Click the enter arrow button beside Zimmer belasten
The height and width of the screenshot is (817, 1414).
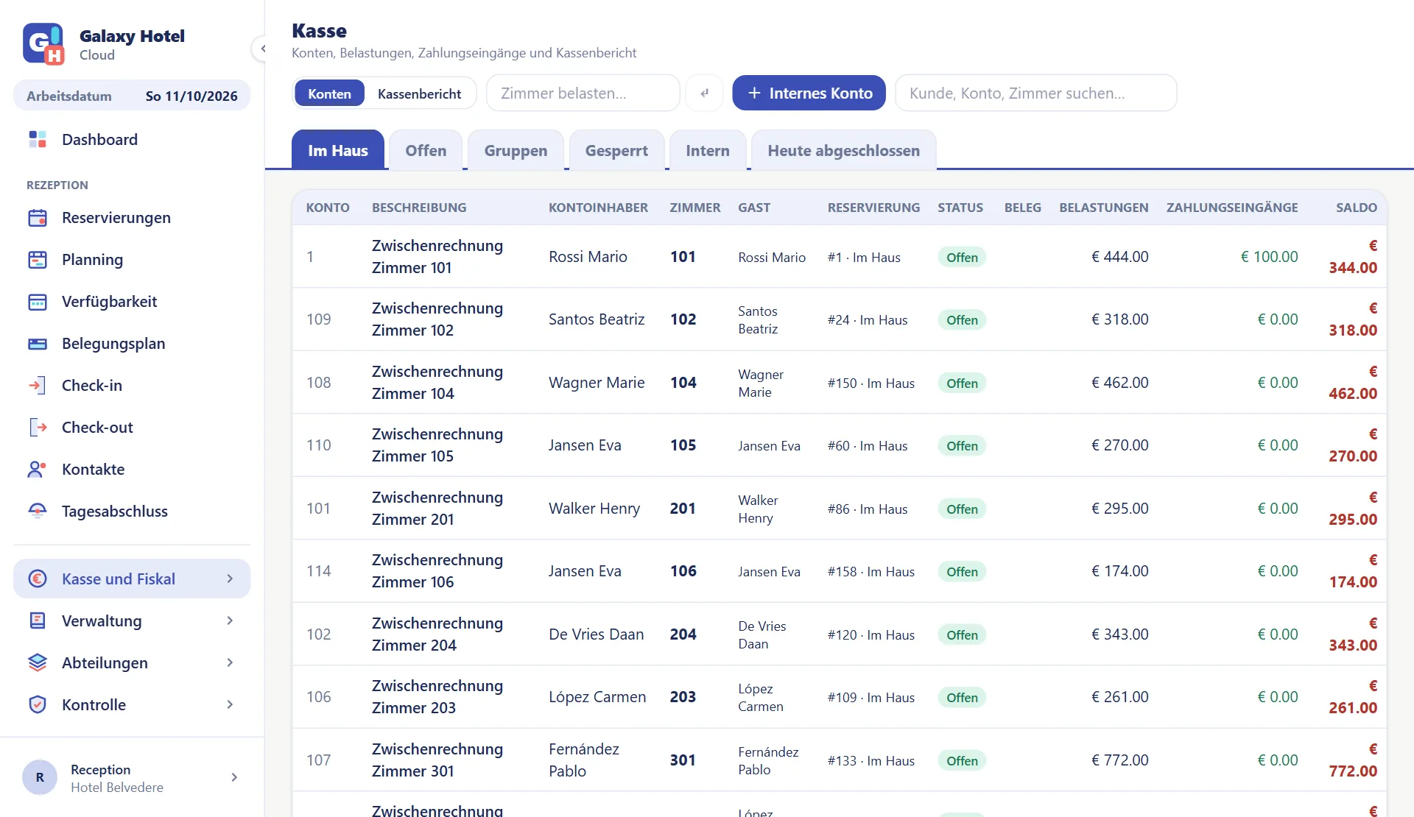[704, 93]
